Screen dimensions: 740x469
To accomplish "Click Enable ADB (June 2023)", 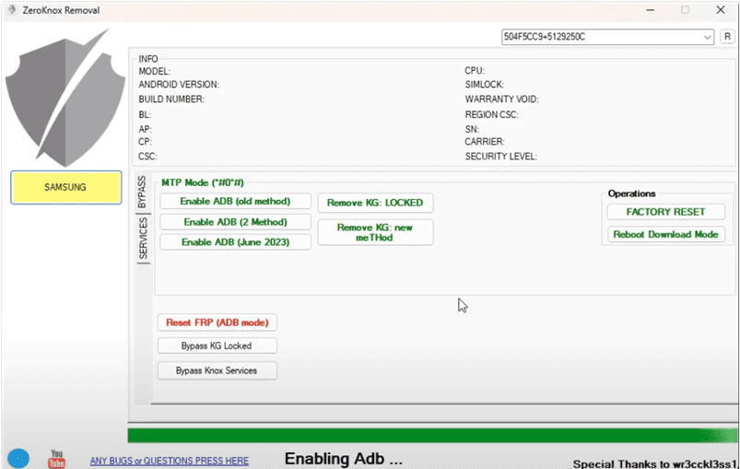I will pyautogui.click(x=235, y=242).
